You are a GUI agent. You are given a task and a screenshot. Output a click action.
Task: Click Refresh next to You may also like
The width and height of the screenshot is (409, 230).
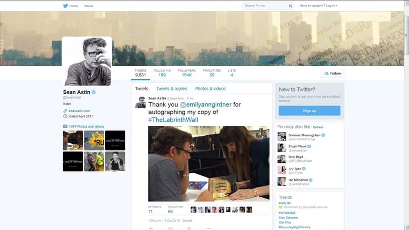318,127
